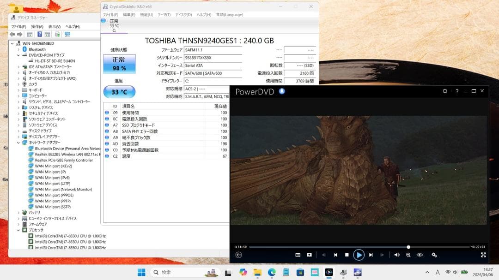
Task: Click the PowerDVD volume speaker icon
Action: tap(397, 255)
